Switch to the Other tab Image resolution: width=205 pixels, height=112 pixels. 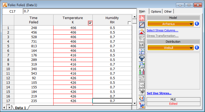pos(168,12)
